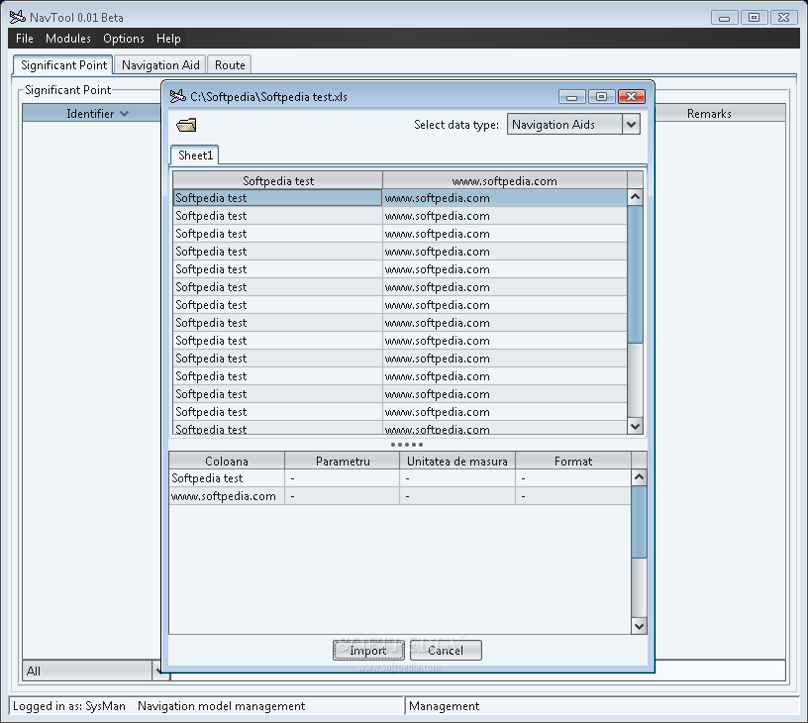The image size is (808, 723).
Task: Click 'Logged in as: SysMan' in status bar
Action: (69, 706)
